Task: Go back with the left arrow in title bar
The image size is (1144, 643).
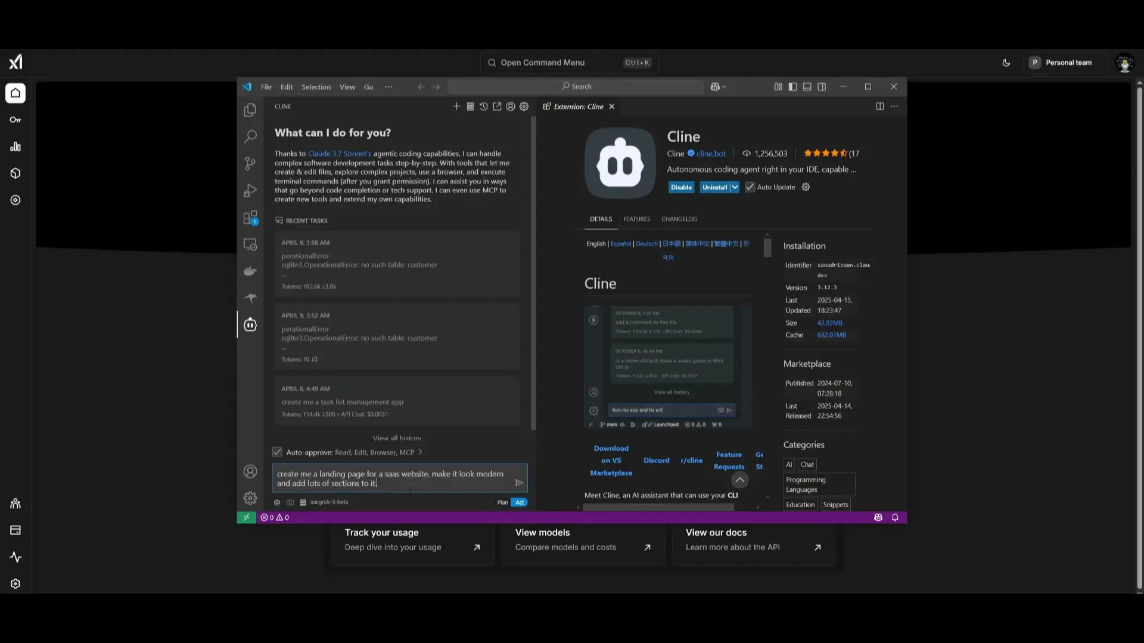Action: pyautogui.click(x=421, y=87)
